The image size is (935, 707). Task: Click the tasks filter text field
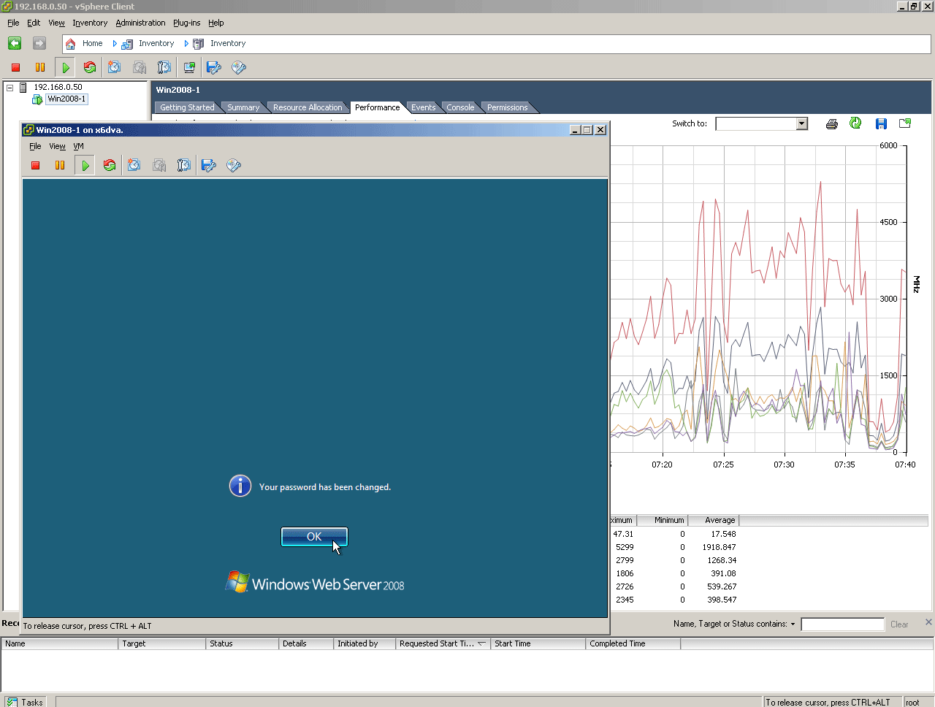842,624
